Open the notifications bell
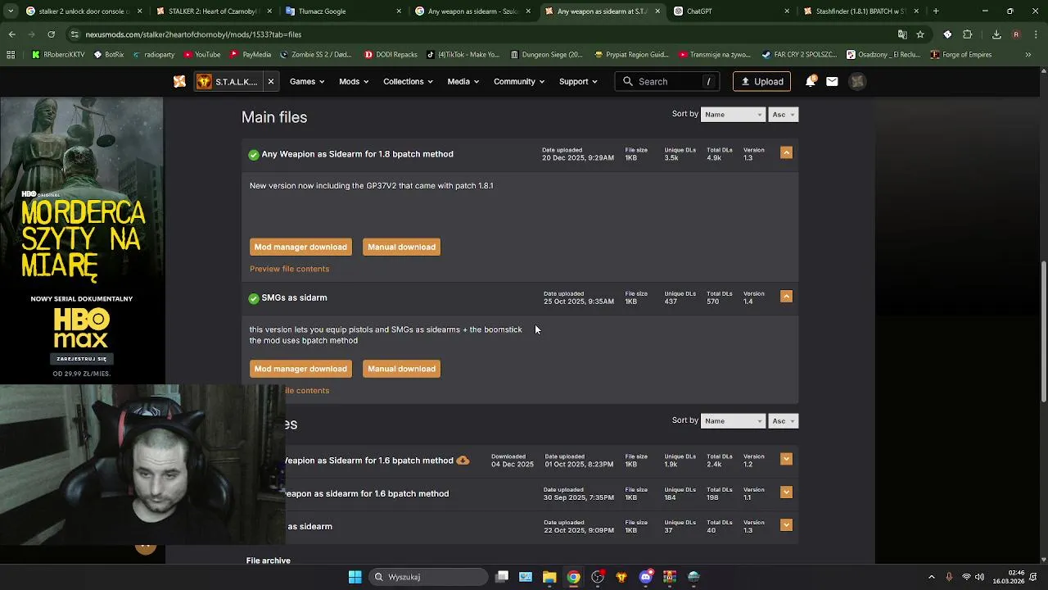Screen dimensions: 1048x590 [810, 81]
